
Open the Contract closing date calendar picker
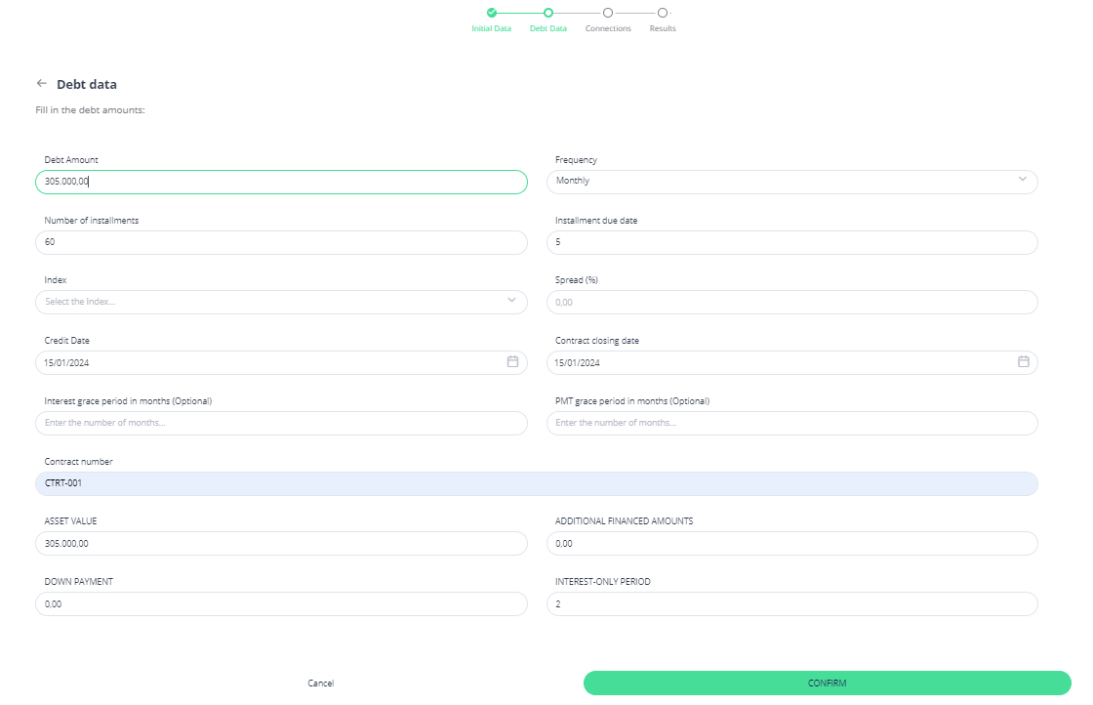coord(1024,361)
